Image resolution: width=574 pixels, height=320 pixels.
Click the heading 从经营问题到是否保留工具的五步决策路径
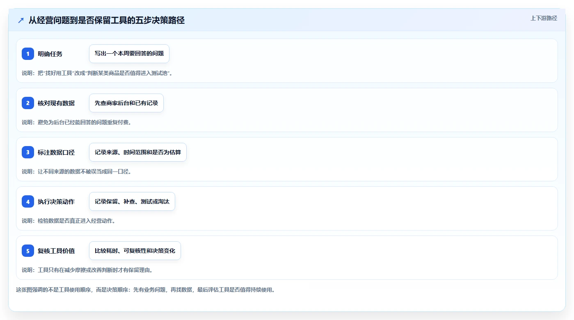coord(107,20)
